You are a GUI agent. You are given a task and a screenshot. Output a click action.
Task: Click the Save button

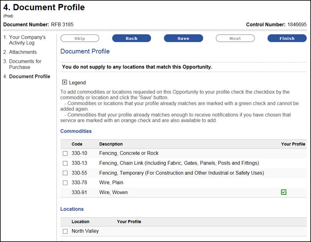183,38
